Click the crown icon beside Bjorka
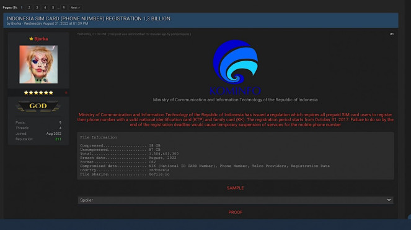 [31, 39]
